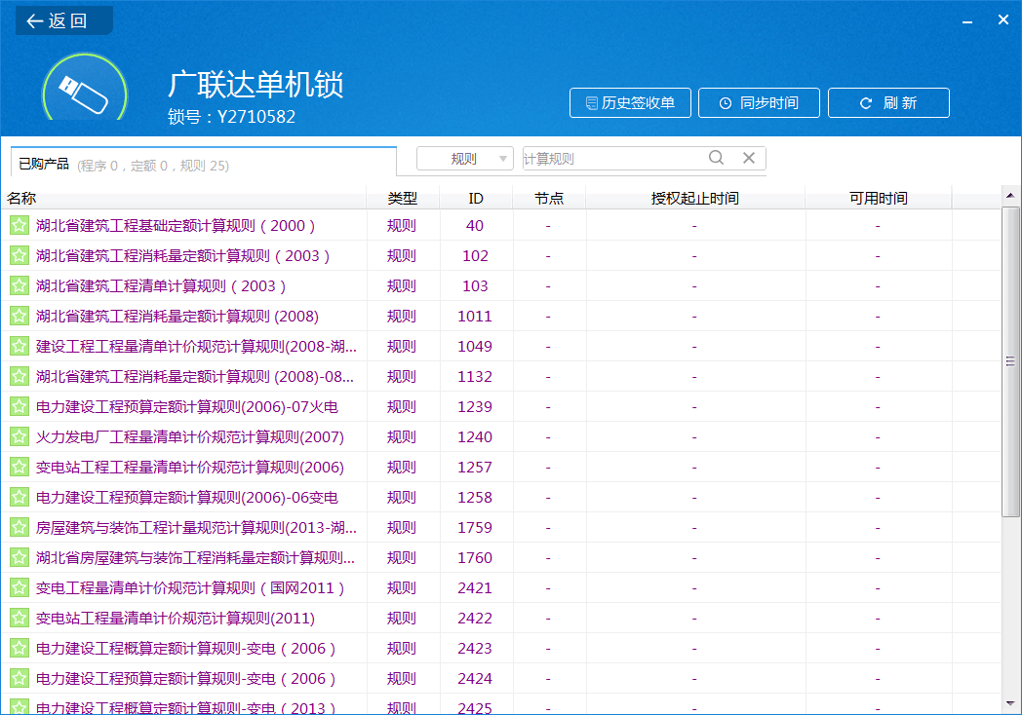Click the 节点 column header
Viewport: 1022px width, 715px height.
549,198
